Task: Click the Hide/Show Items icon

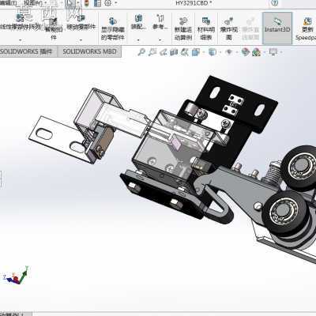Action: pyautogui.click(x=229, y=52)
